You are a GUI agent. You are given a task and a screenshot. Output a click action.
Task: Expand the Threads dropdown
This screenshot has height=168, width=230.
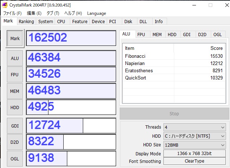195,127
